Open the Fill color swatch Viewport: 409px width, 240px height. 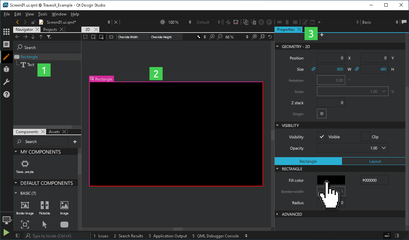tap(331, 180)
